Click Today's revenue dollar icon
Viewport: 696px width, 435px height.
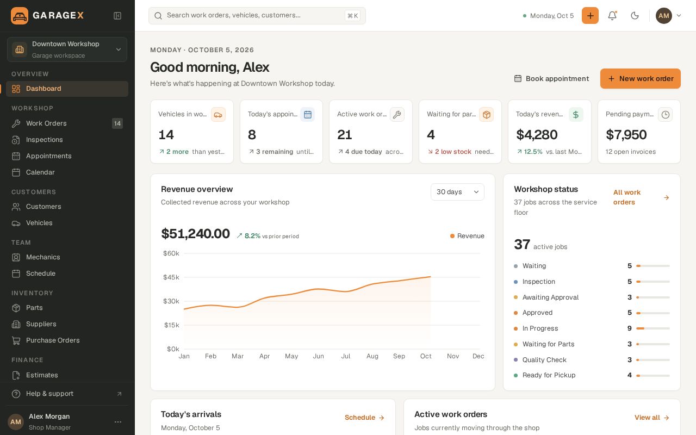[576, 114]
